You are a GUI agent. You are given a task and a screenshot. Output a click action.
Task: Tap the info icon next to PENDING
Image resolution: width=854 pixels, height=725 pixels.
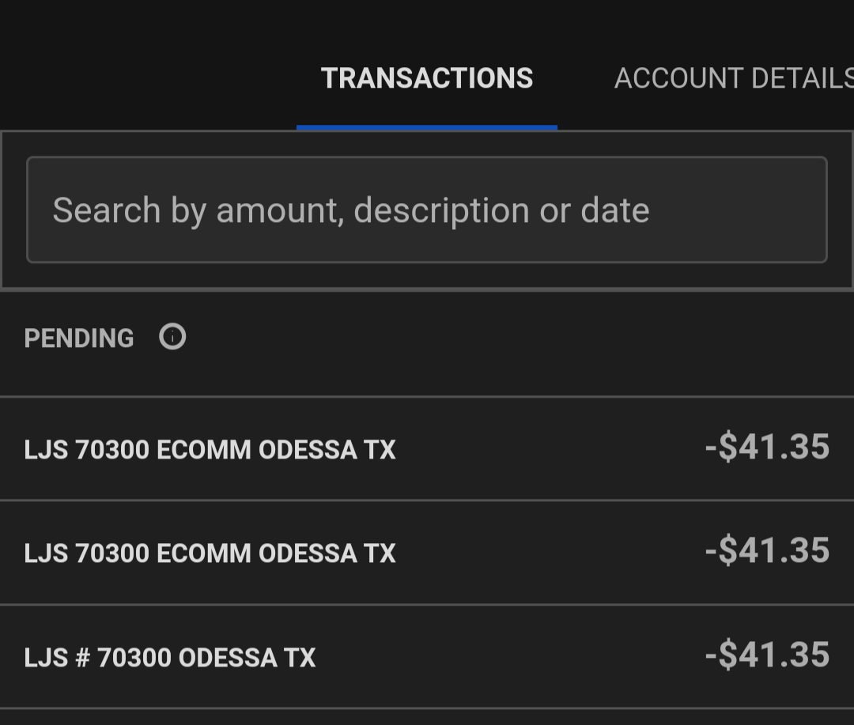click(172, 338)
